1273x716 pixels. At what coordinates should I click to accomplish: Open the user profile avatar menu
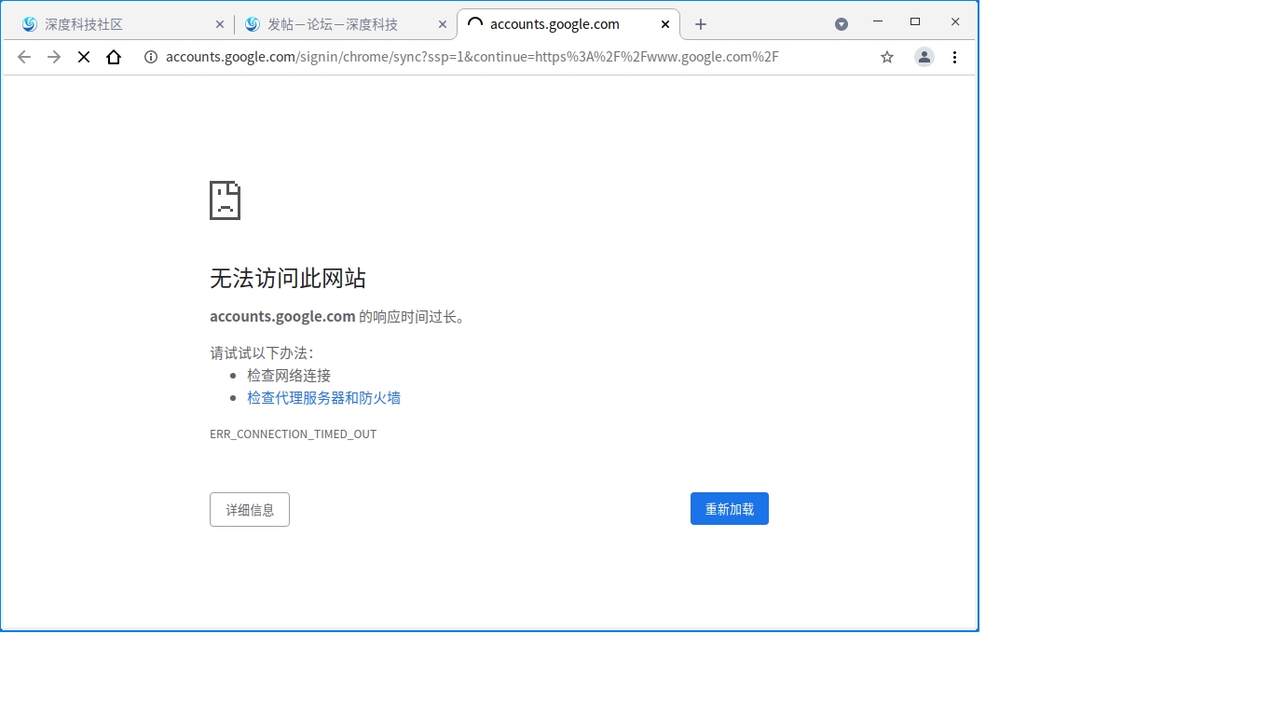click(924, 57)
